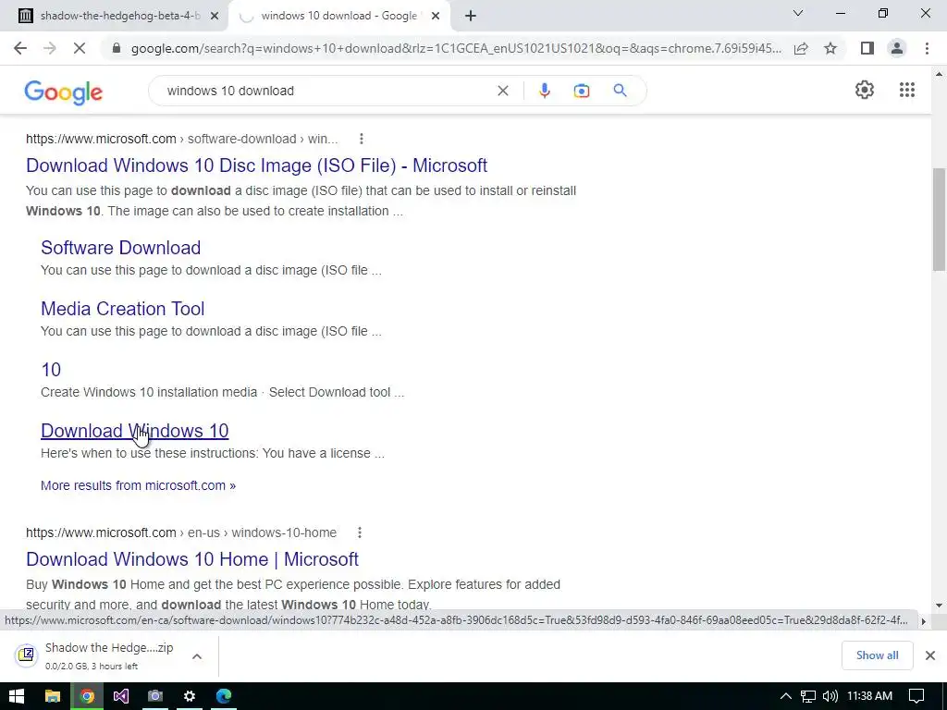Open Download Windows 10 Home result

[192, 559]
